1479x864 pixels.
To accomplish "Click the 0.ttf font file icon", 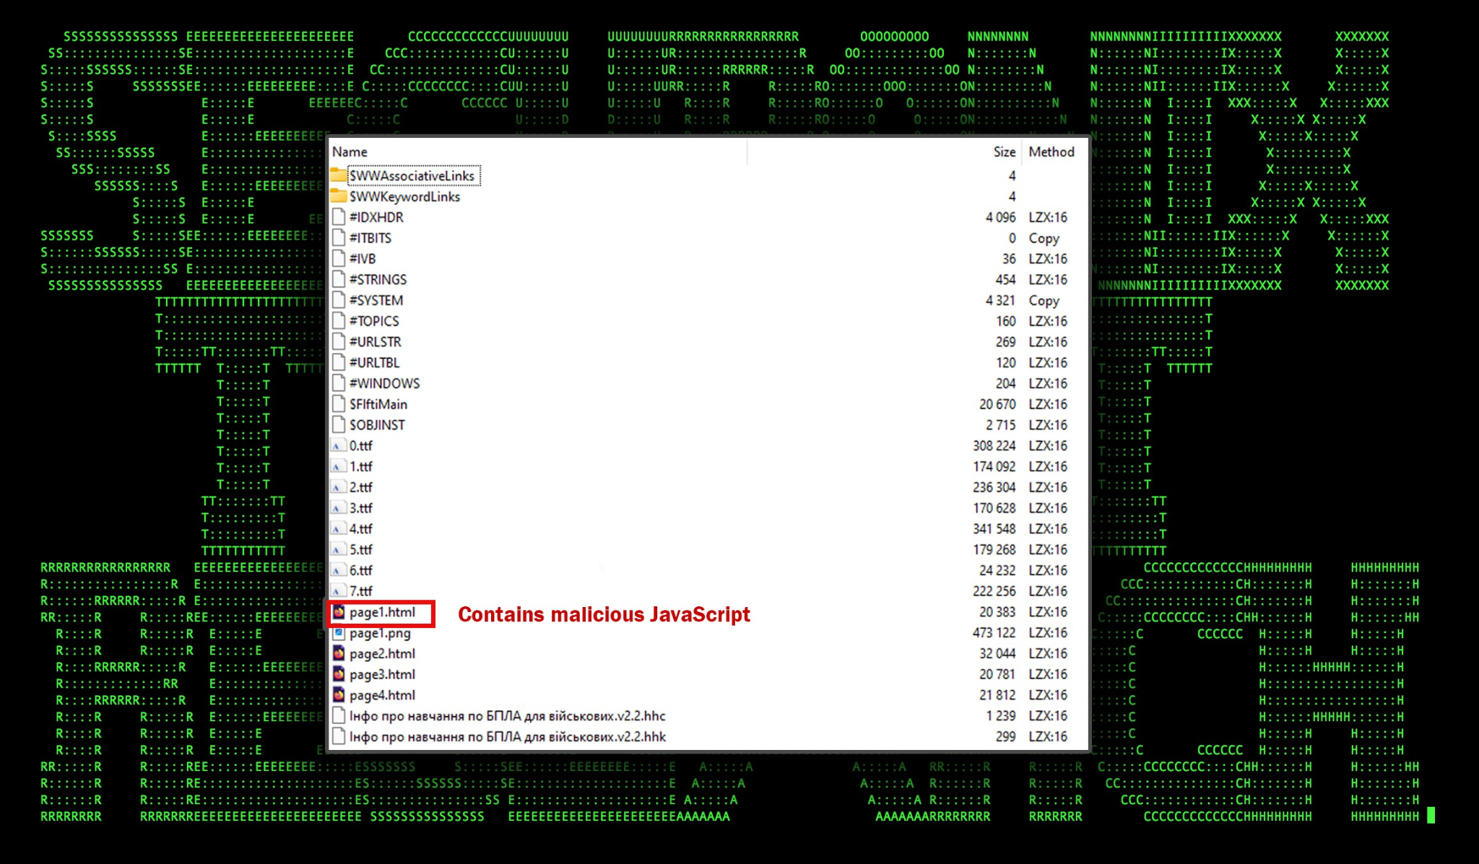I will tap(337, 446).
